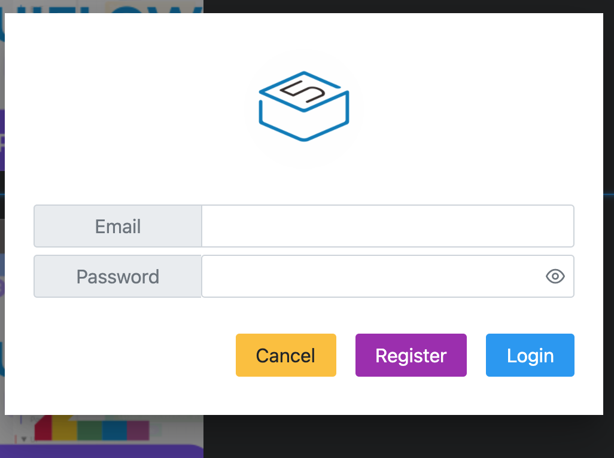Click the dark backdrop right of the dialog
The width and height of the screenshot is (614, 458).
(x=609, y=239)
